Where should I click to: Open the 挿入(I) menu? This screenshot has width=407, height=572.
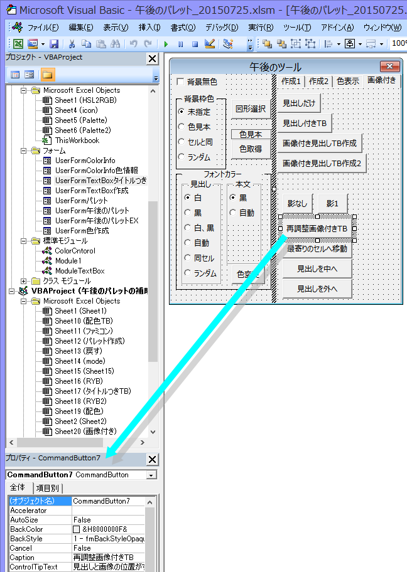pos(149,28)
